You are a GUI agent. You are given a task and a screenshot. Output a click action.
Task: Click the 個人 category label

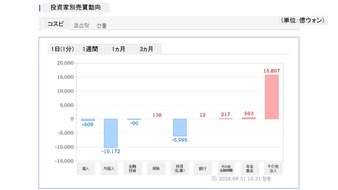tap(86, 169)
